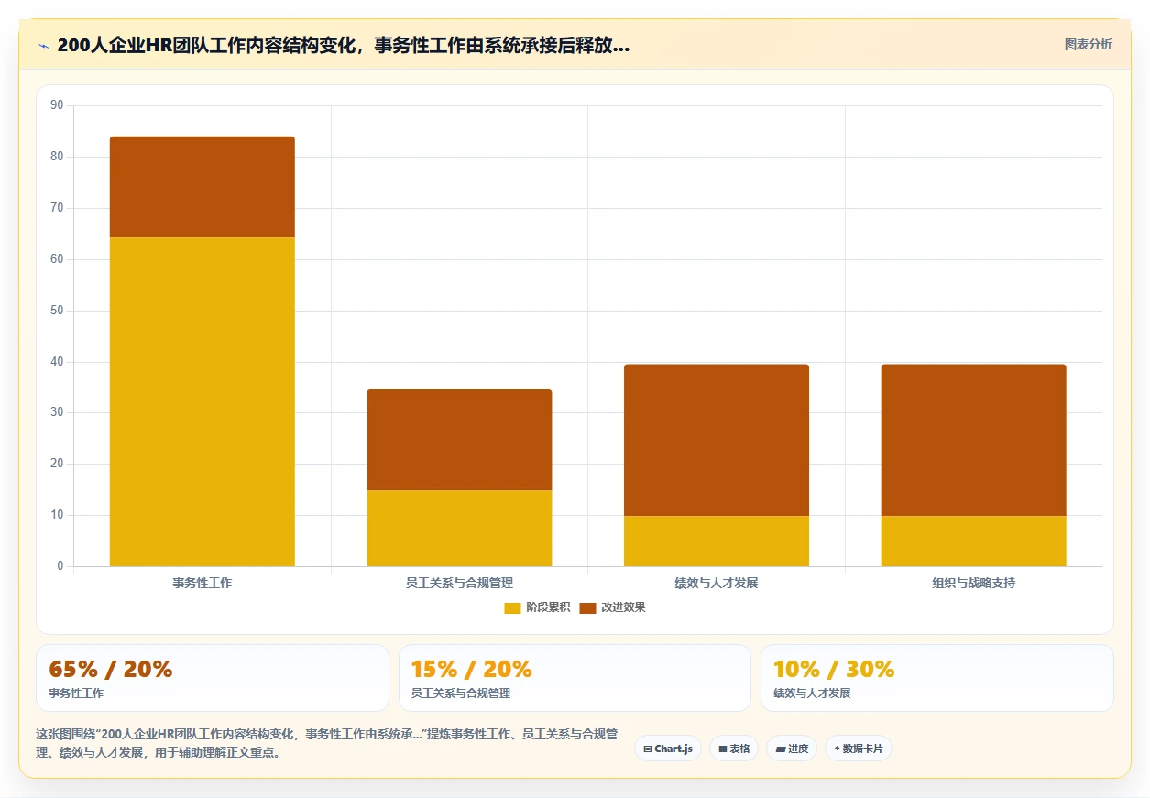Click the 绩效与人才发展 x-axis label
Screen dimensions: 1150x798
pyautogui.click(x=717, y=583)
